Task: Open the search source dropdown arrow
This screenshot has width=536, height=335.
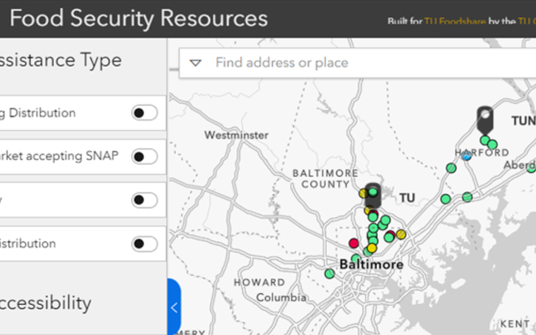Action: click(x=195, y=63)
